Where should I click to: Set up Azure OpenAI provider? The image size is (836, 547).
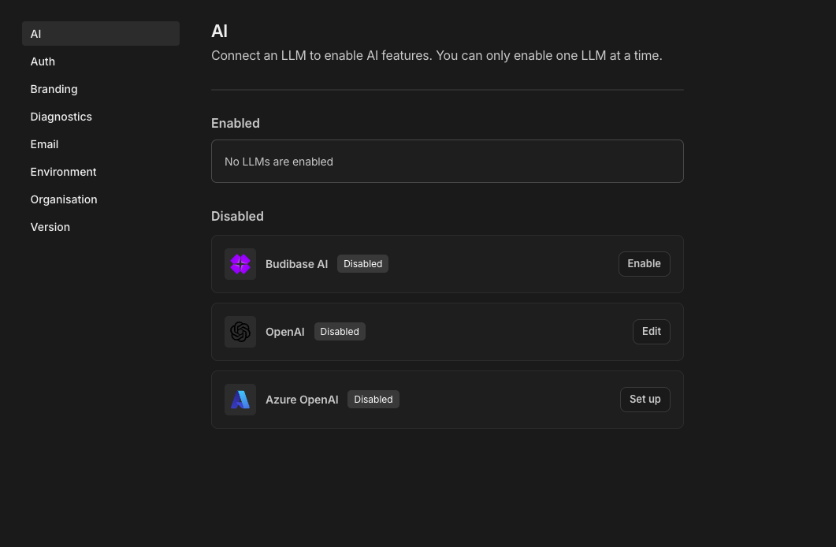pos(645,400)
